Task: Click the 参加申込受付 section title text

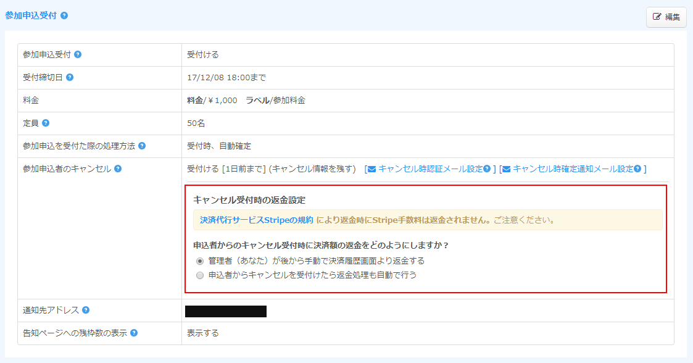Action: [31, 15]
